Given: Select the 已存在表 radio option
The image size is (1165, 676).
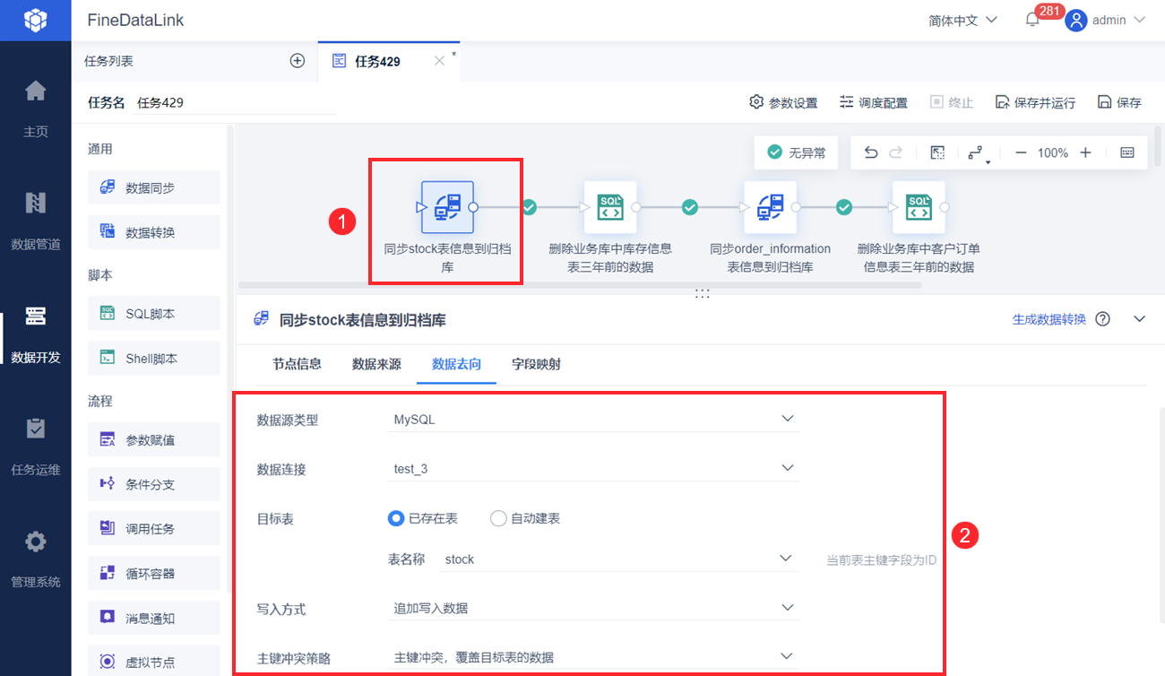Looking at the screenshot, I should [x=423, y=518].
